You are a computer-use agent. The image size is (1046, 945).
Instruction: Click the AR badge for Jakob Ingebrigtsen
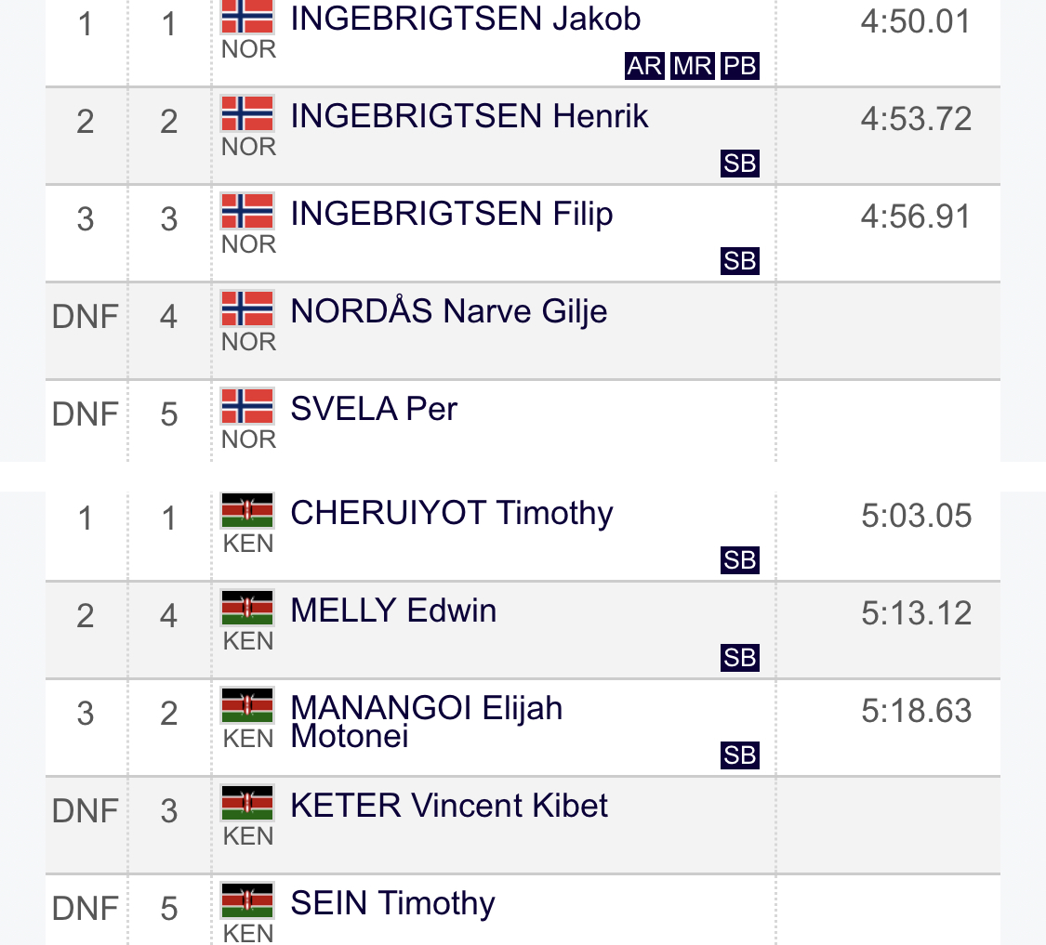click(x=644, y=67)
